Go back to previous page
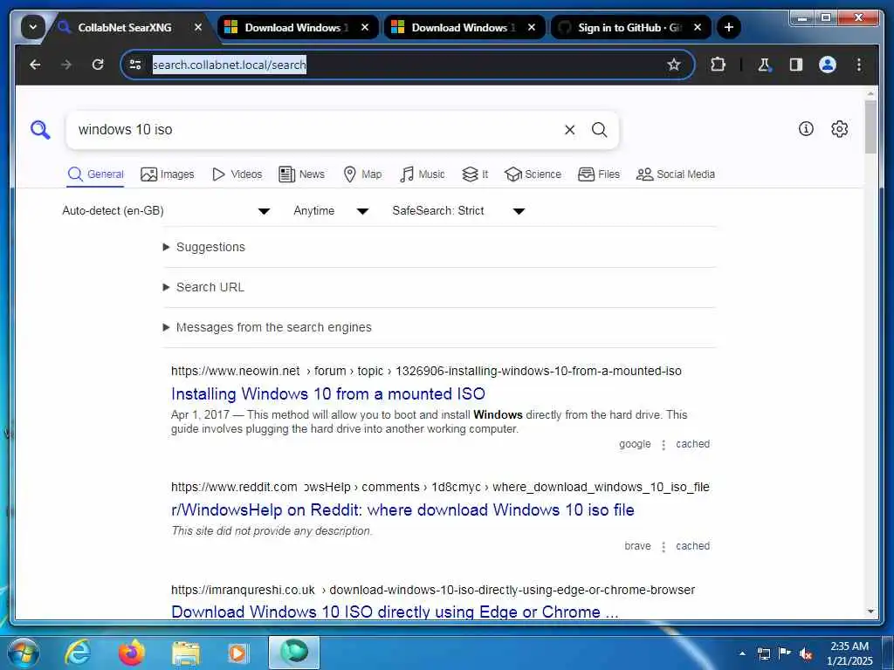 pos(35,65)
